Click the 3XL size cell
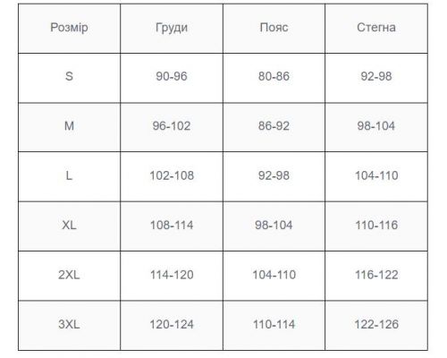This screenshot has width=447, height=358. [69, 324]
